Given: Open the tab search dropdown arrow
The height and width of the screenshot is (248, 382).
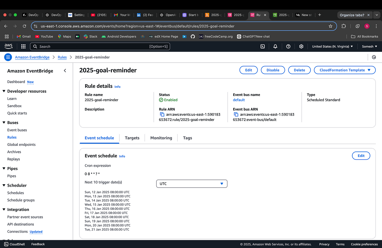Looking at the screenshot, I should pyautogui.click(x=377, y=15).
